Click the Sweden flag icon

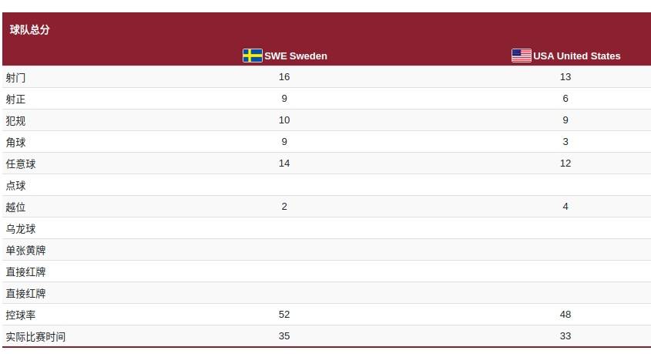coord(253,56)
